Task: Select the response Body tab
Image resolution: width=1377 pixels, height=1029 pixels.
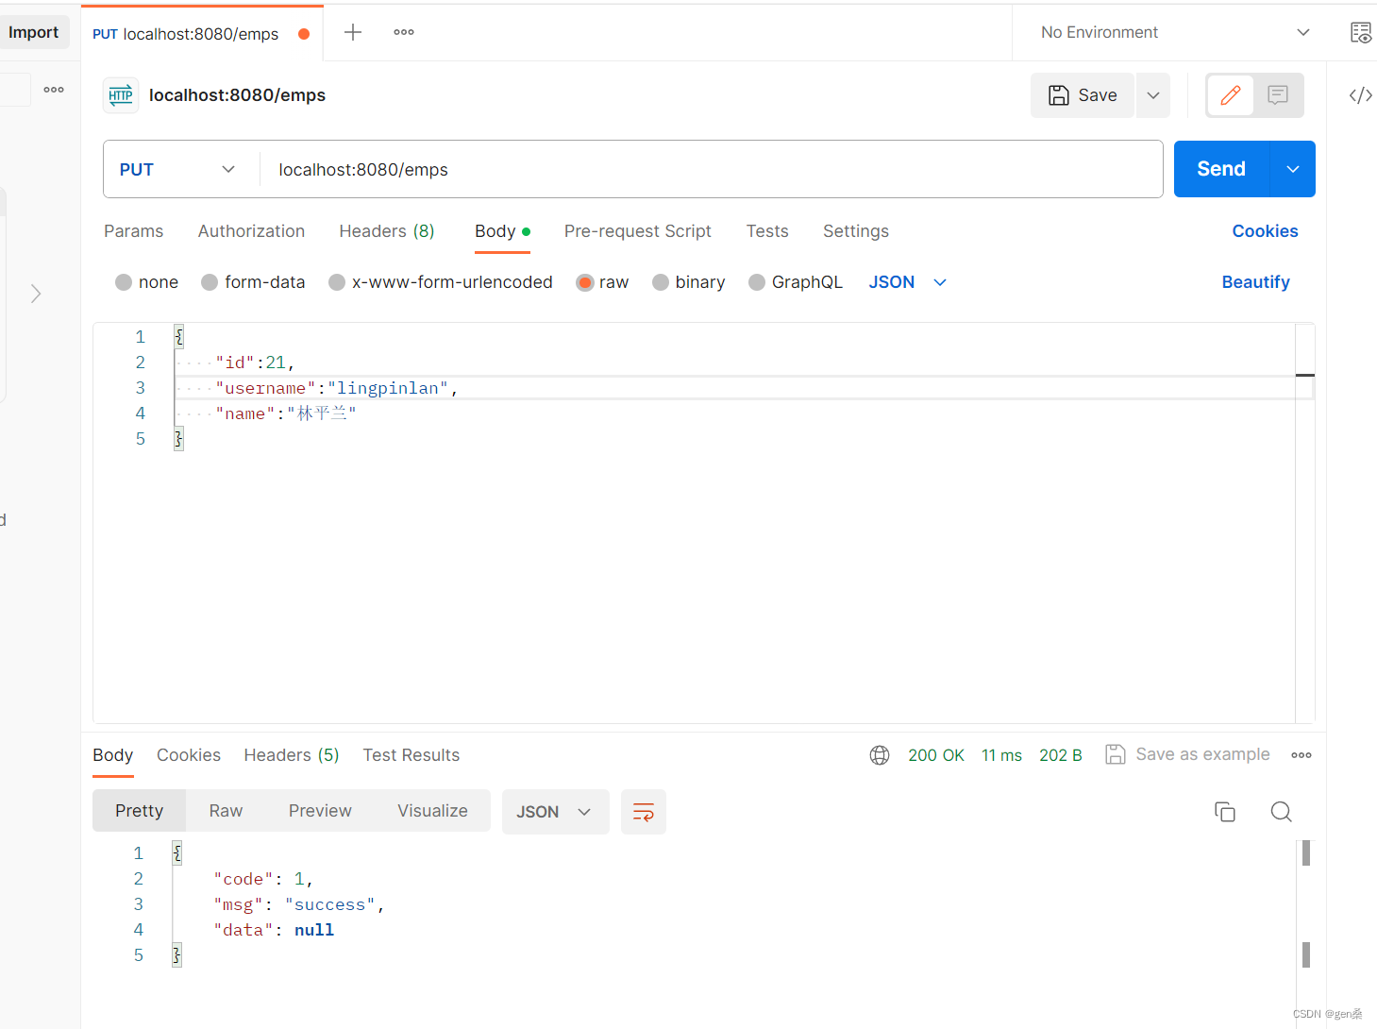Action: point(112,755)
